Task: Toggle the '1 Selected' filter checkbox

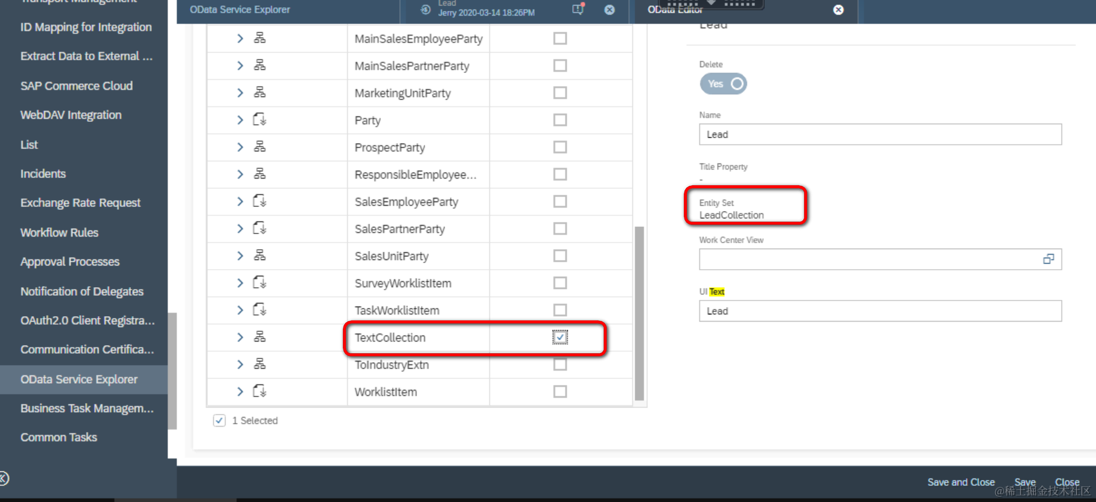Action: (219, 421)
